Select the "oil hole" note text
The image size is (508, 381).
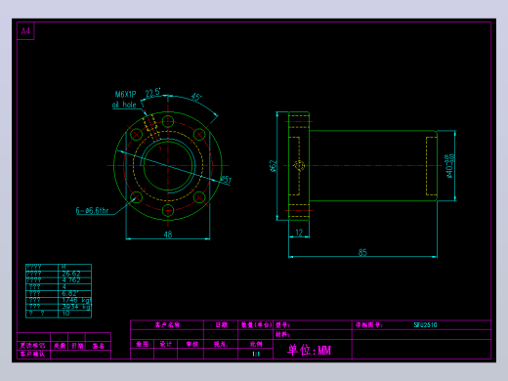click(x=124, y=105)
